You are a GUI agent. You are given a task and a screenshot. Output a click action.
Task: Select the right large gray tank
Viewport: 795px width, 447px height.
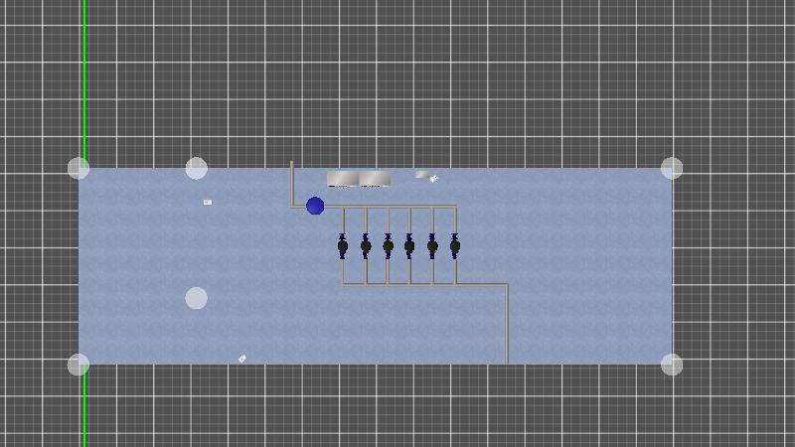pos(375,179)
